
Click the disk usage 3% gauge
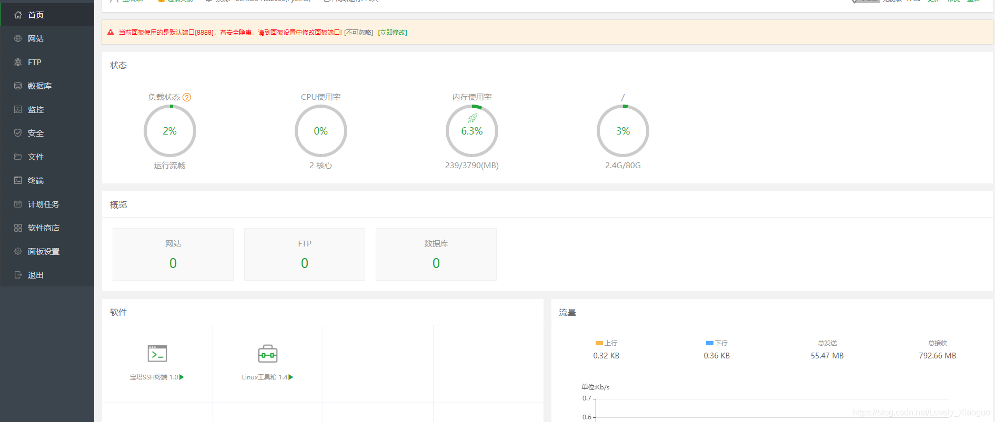point(623,131)
